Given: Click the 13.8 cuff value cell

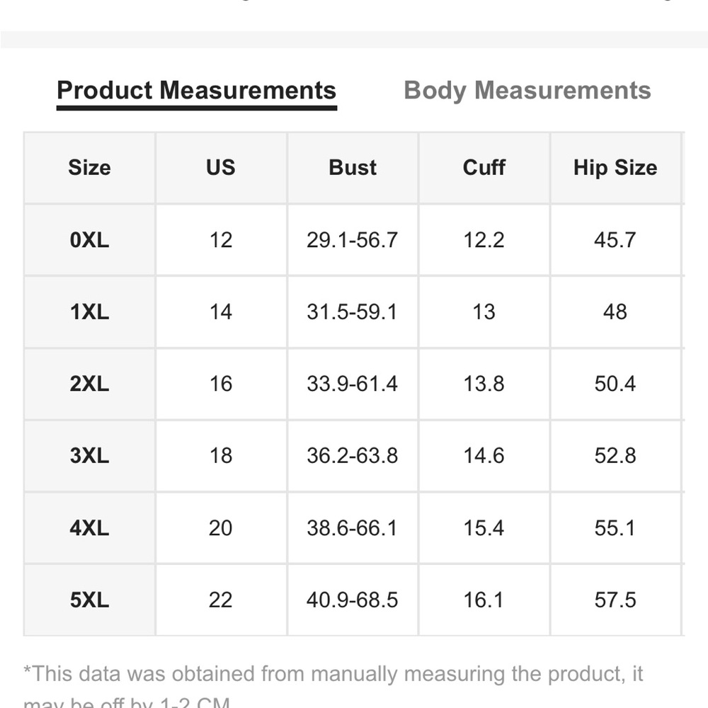Looking at the screenshot, I should click(484, 384).
